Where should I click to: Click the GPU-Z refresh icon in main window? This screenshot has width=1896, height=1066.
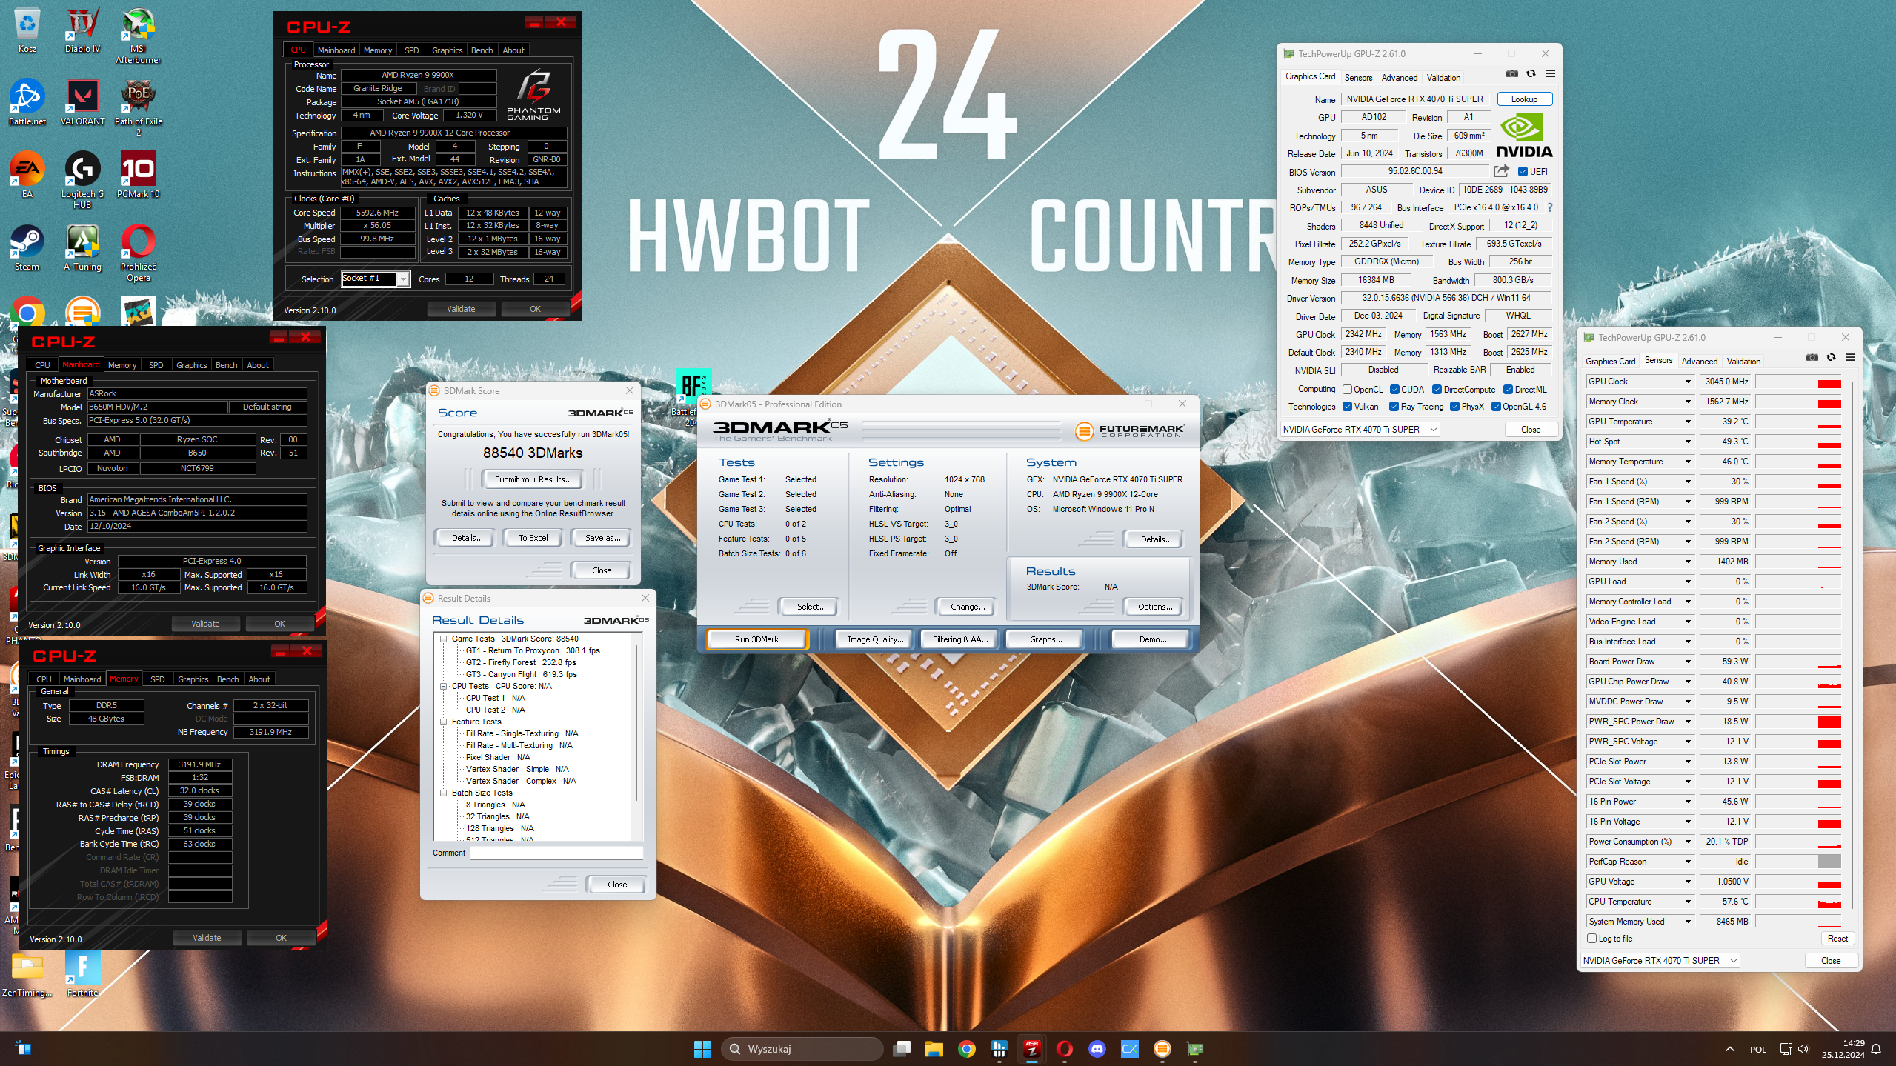click(1531, 73)
